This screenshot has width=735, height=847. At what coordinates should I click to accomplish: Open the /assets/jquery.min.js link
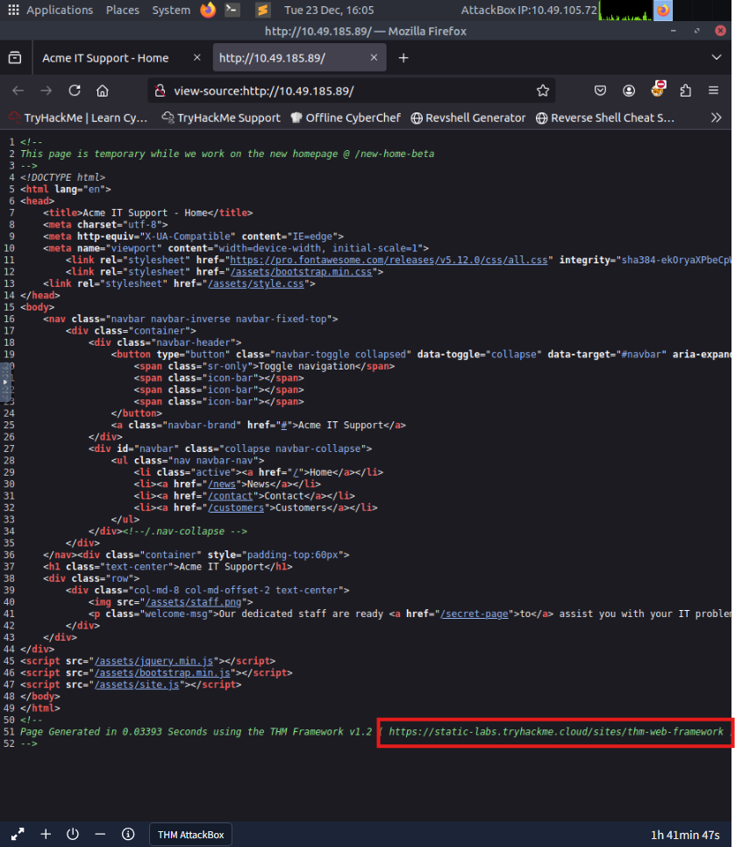pos(153,661)
